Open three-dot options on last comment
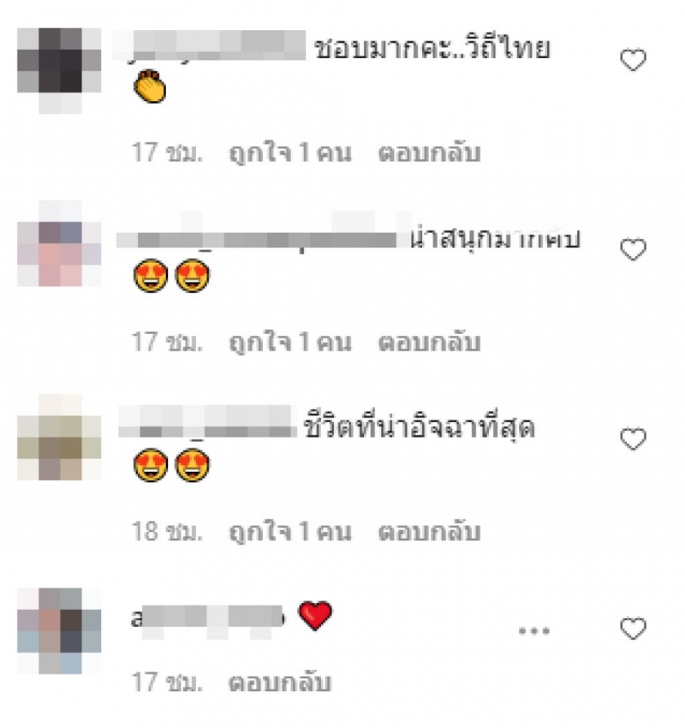The width and height of the screenshot is (685, 728). point(534,630)
